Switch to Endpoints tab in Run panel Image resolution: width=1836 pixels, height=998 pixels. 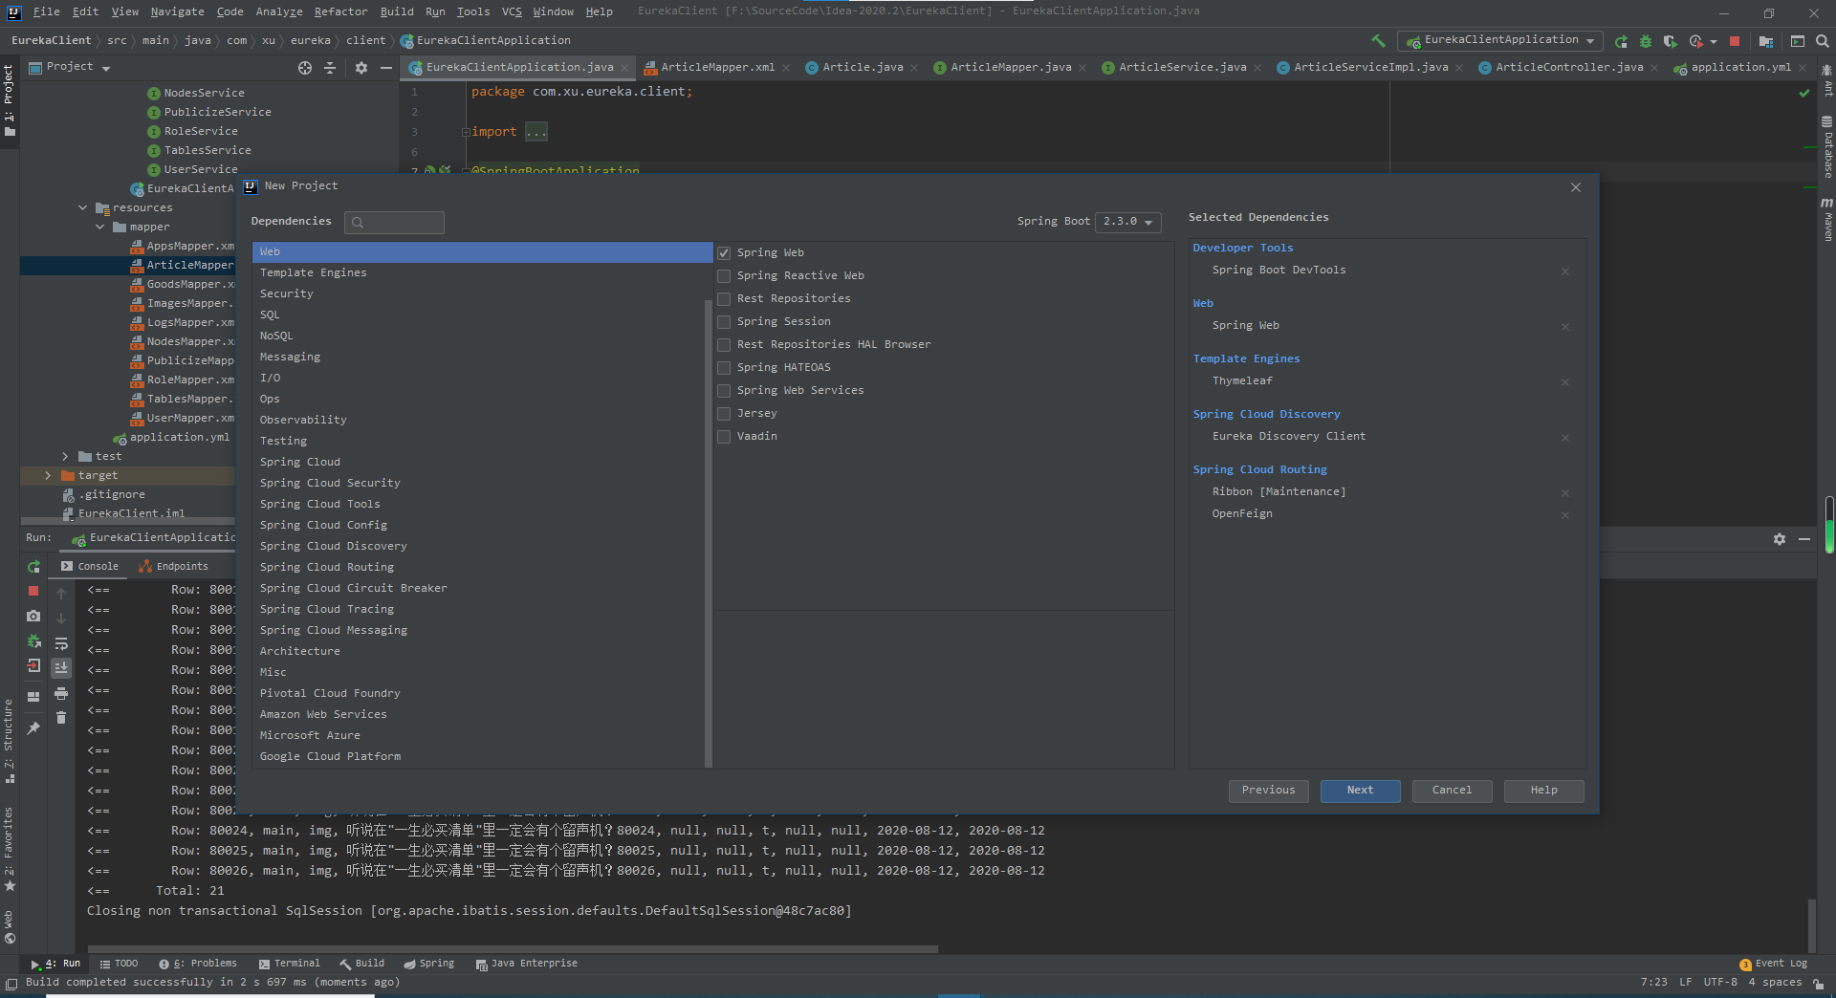pyautogui.click(x=174, y=567)
